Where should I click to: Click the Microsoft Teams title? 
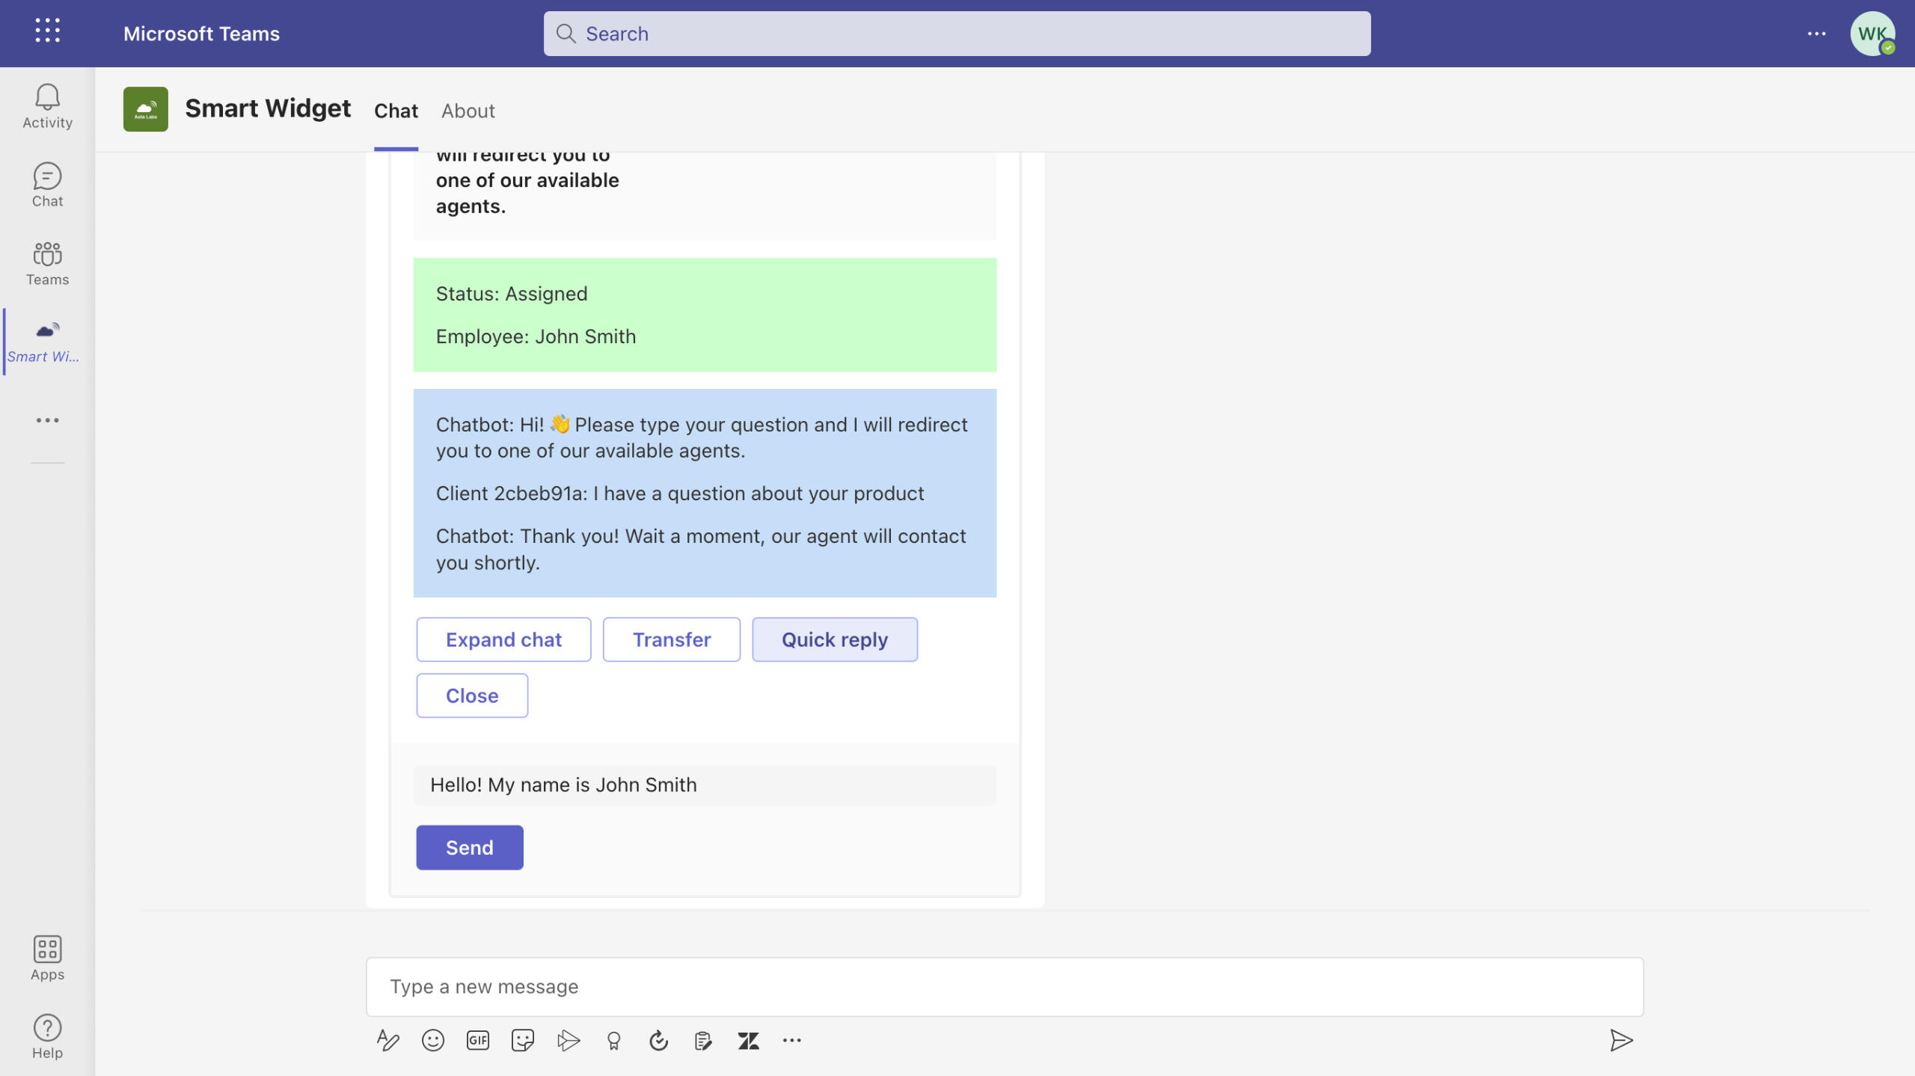(201, 34)
